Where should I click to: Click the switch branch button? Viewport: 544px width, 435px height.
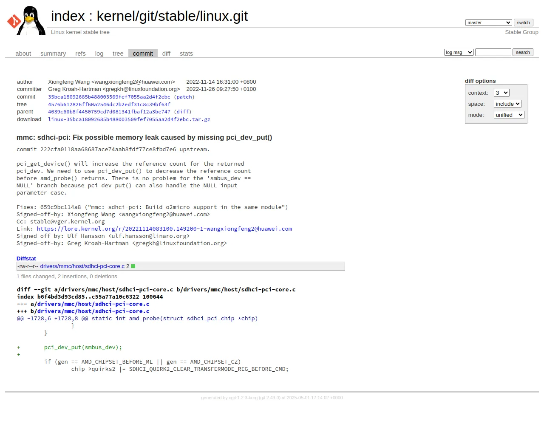click(523, 23)
